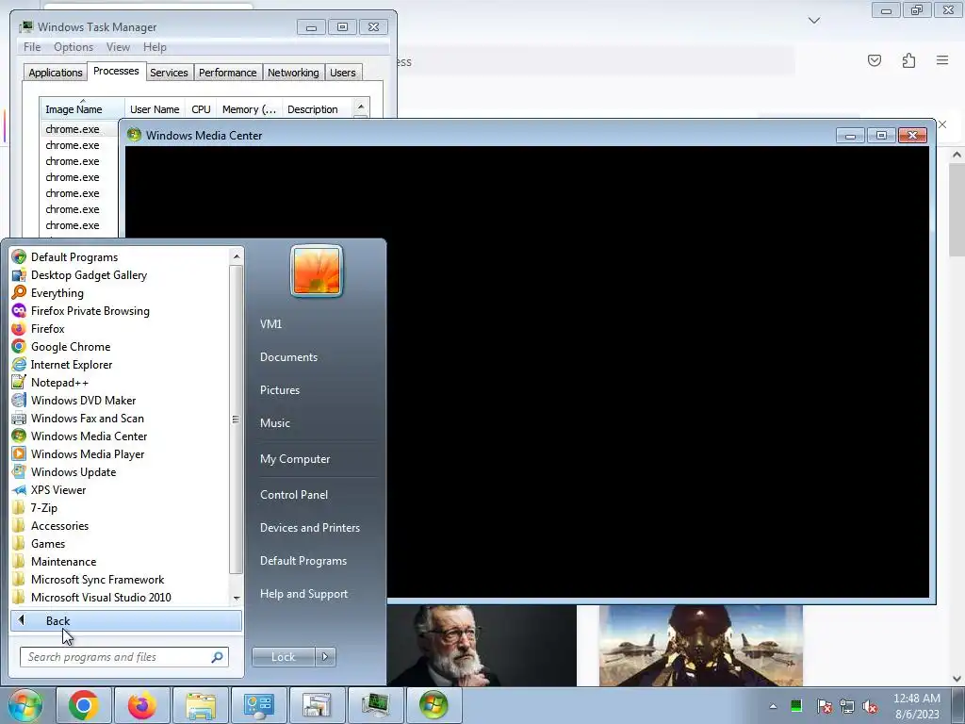965x724 pixels.
Task: Click programs list scrollbar down arrow
Action: 237,599
